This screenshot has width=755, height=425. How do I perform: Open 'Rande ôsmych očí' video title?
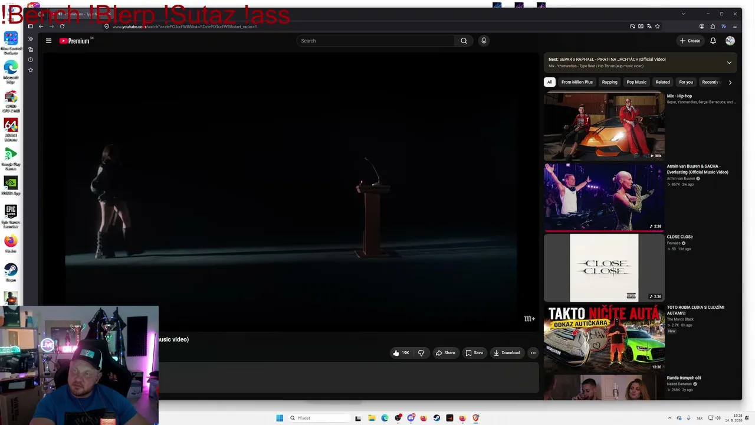click(x=684, y=378)
